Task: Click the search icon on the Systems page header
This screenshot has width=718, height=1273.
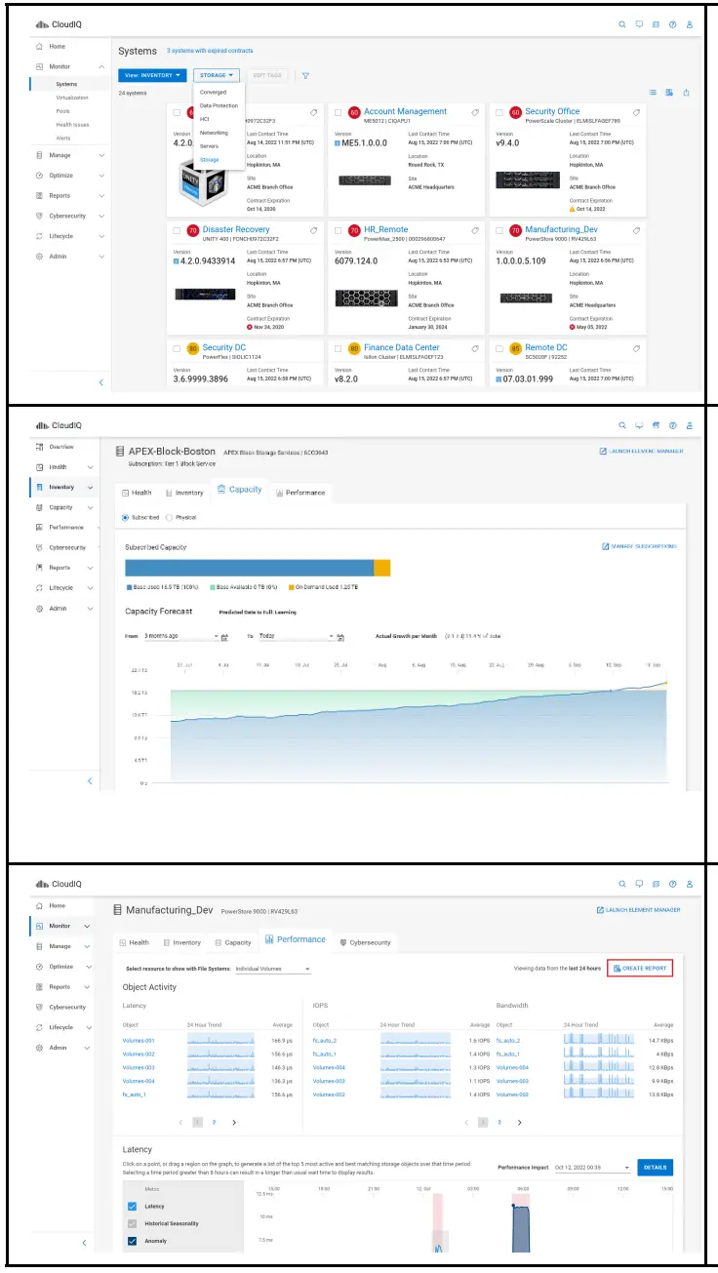Action: point(622,24)
